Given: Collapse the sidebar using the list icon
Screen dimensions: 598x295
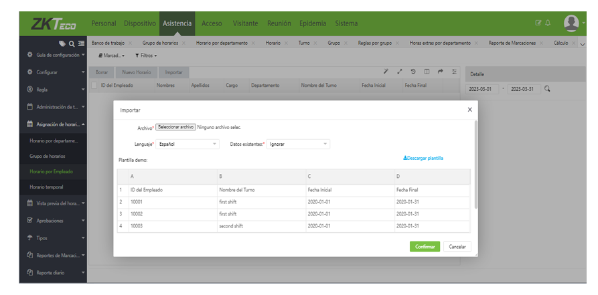Looking at the screenshot, I should 81,43.
